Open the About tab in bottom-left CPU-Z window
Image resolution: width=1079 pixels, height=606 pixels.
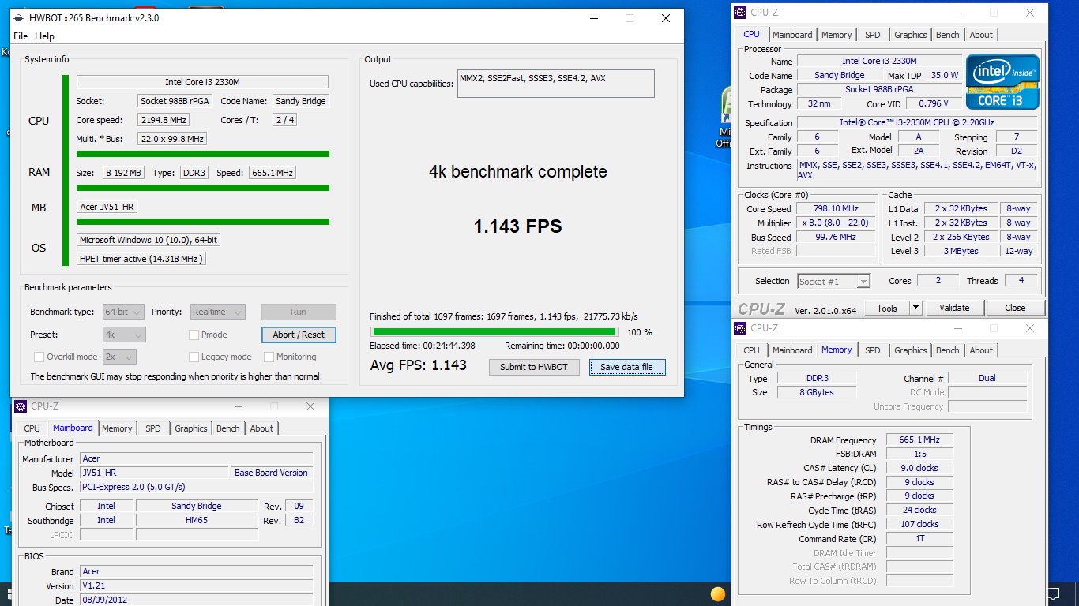pyautogui.click(x=261, y=428)
